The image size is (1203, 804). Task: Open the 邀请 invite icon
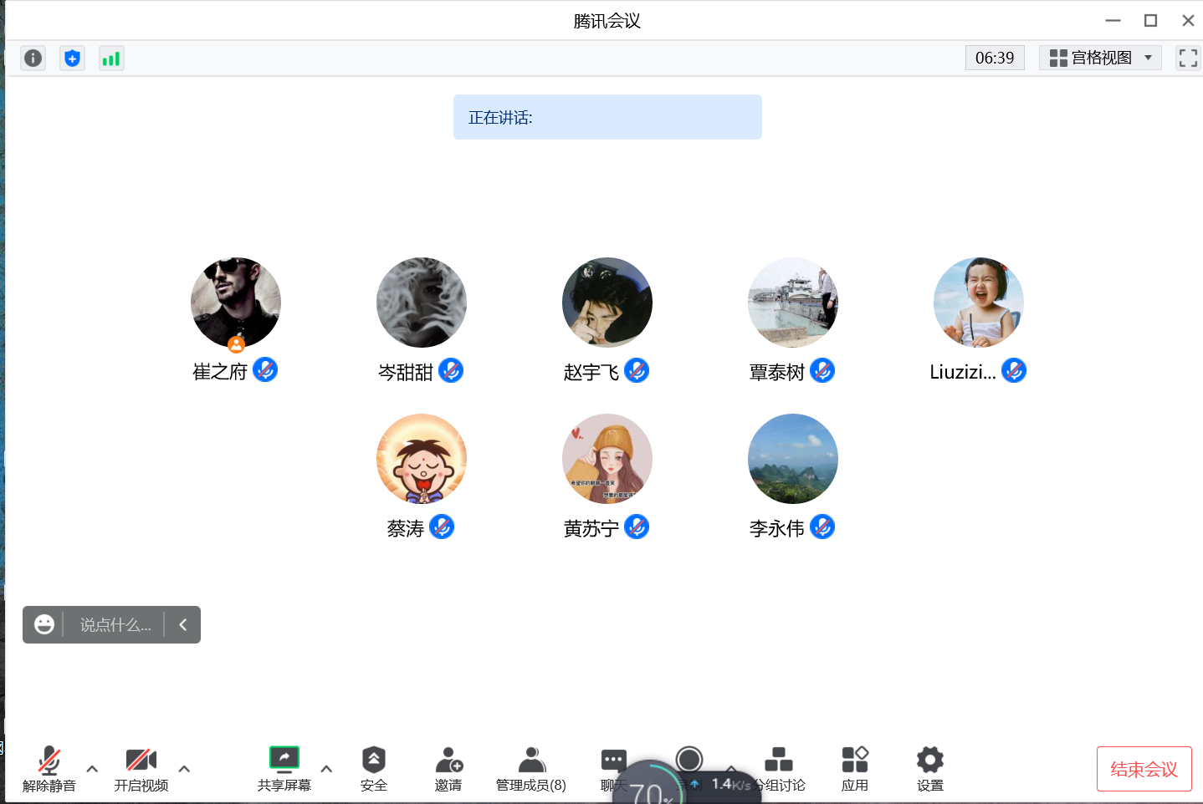pos(448,767)
